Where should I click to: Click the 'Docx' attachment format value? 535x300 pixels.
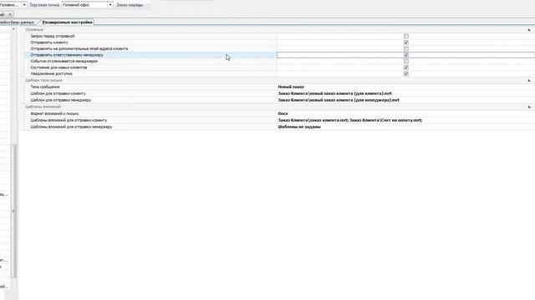(x=283, y=113)
